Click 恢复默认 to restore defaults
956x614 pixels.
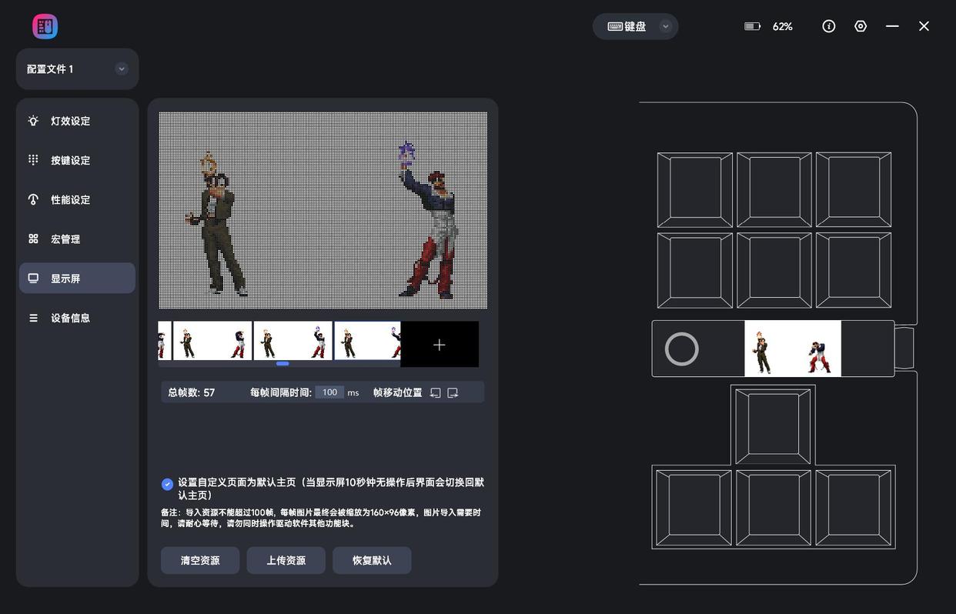click(372, 560)
